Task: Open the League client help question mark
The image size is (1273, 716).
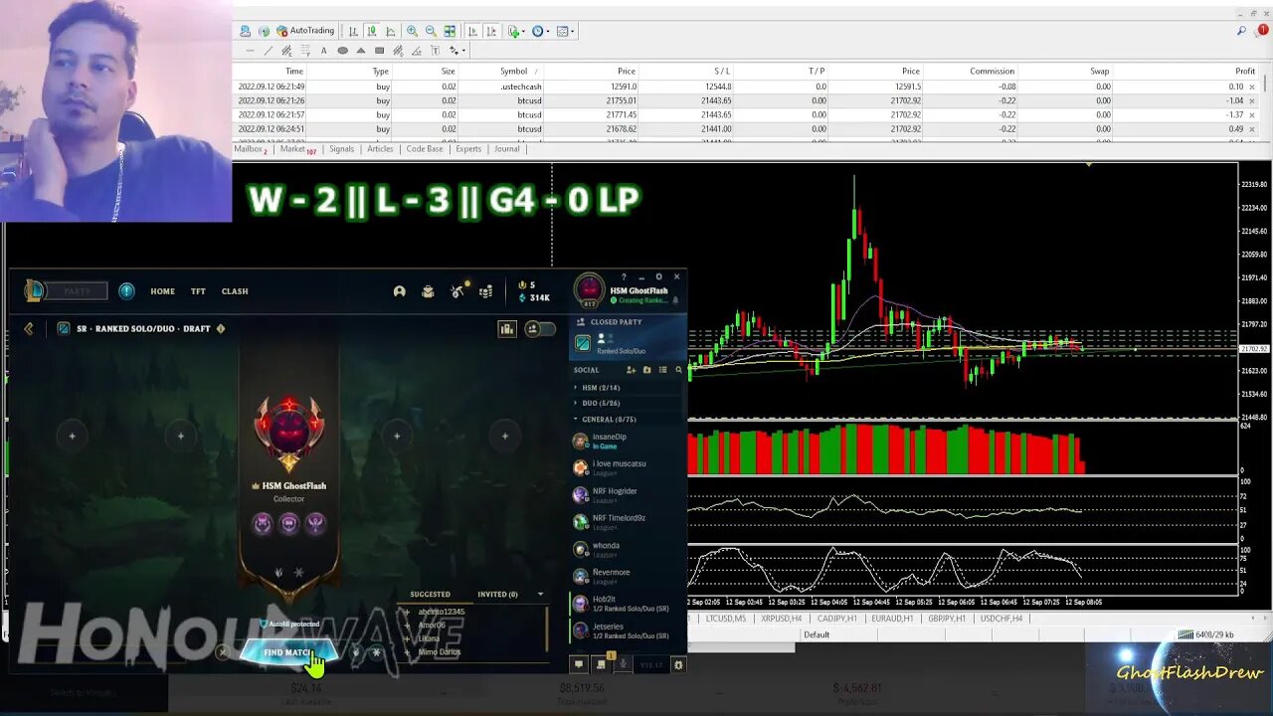Action: tap(624, 276)
